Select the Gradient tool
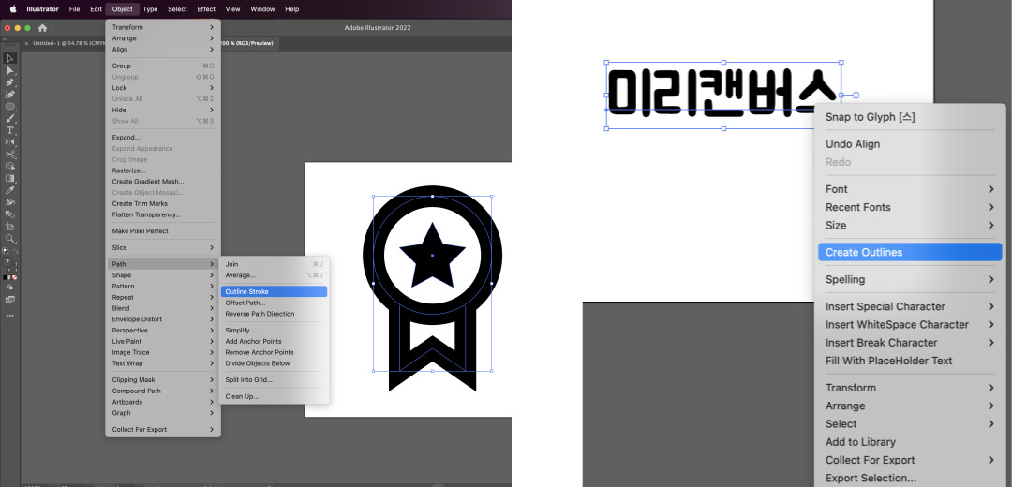 [x=9, y=178]
